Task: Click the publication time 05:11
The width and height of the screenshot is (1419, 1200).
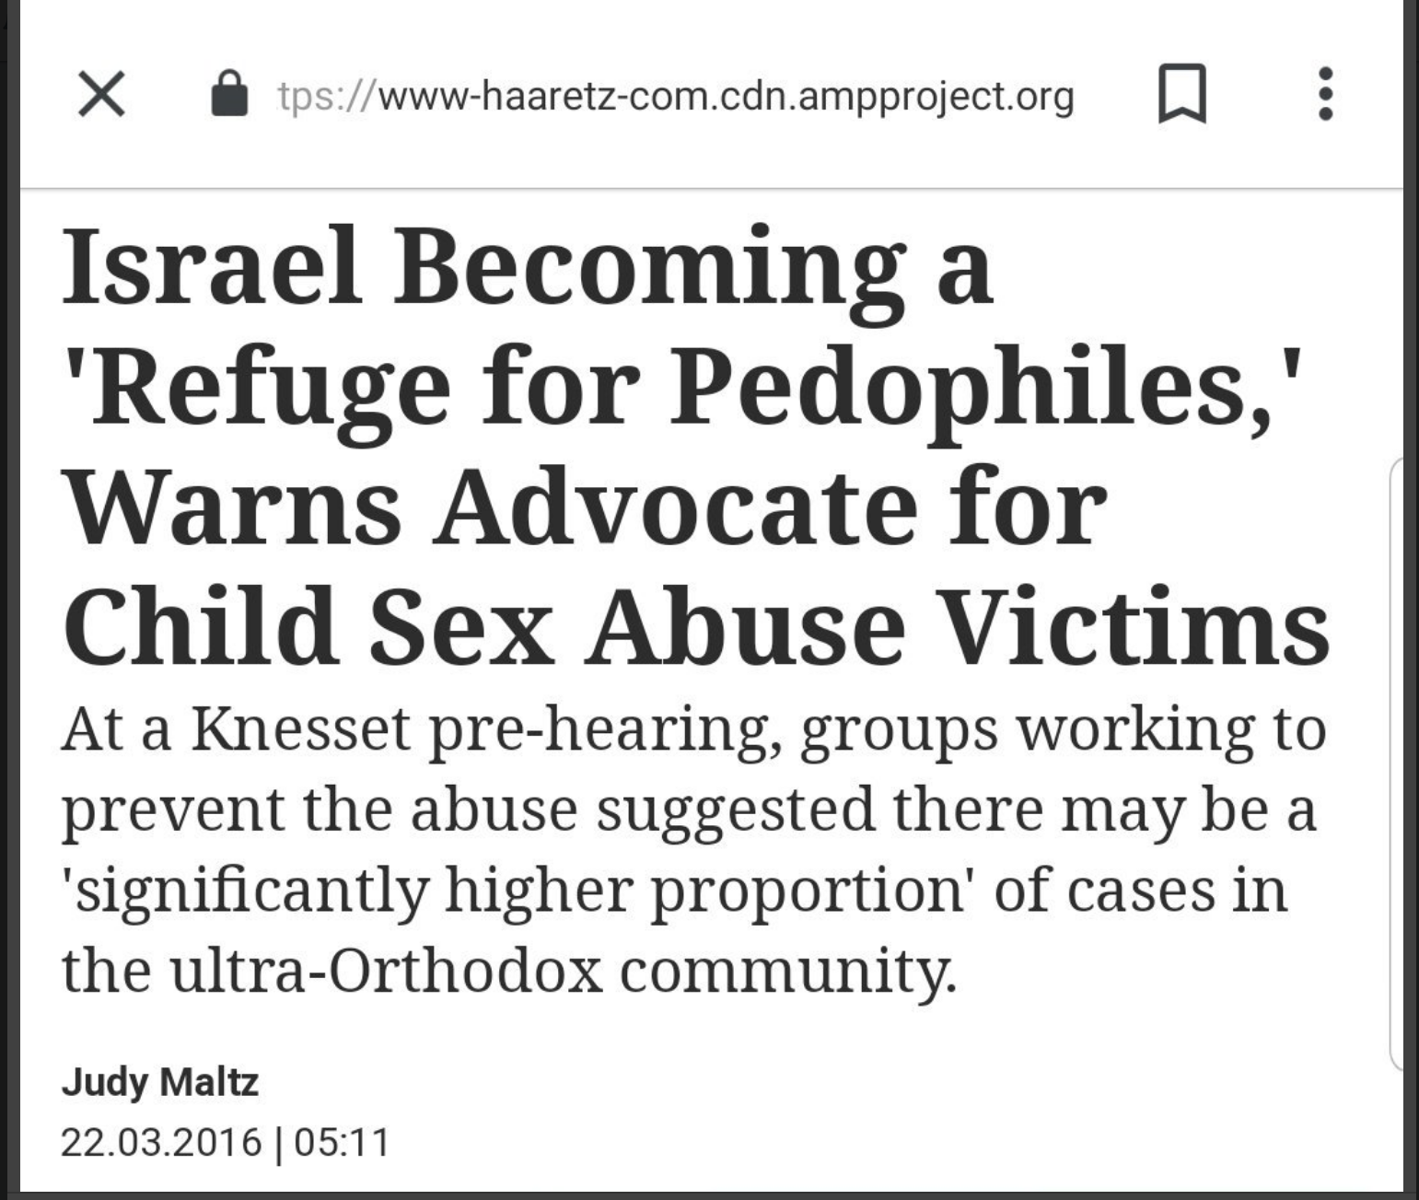Action: pos(343,1143)
